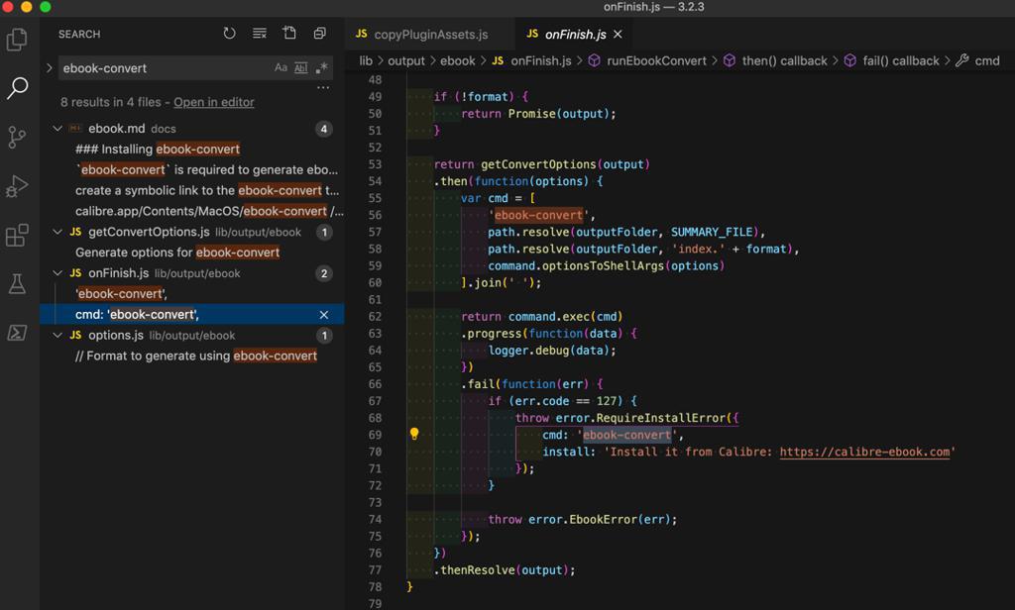The image size is (1015, 610).
Task: Switch to copyPluginAssets.js tab
Action: [x=430, y=34]
